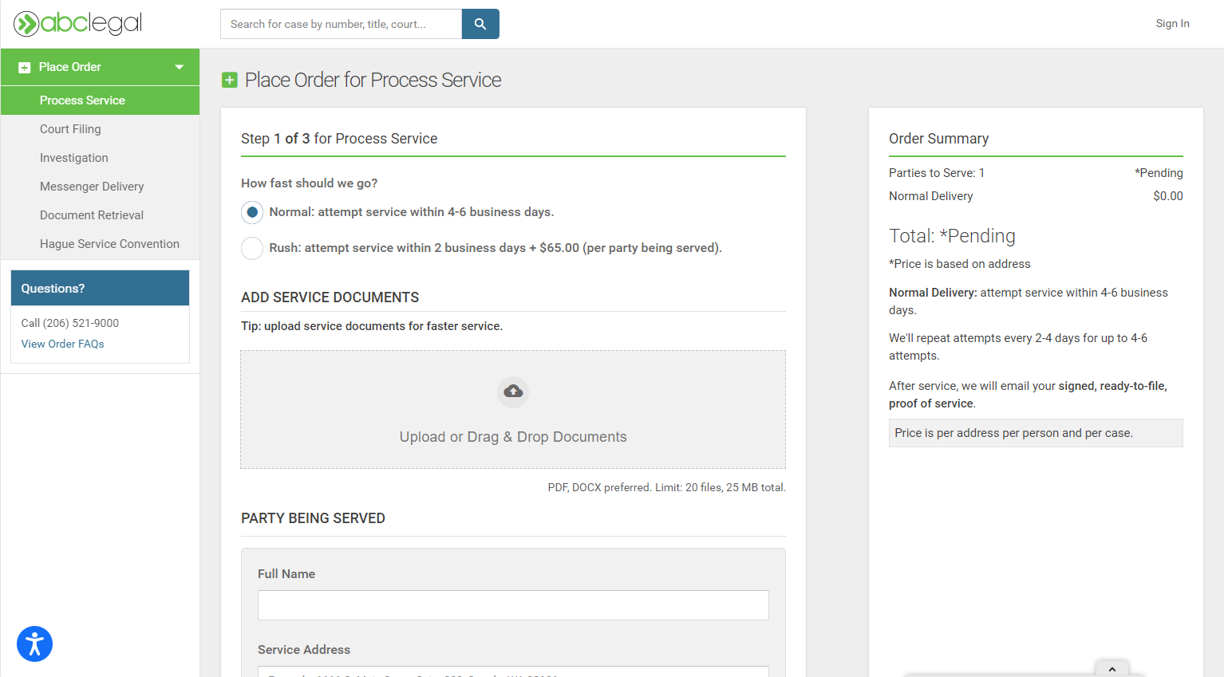Focus the Full Name input box
The height and width of the screenshot is (677, 1224).
pos(513,605)
